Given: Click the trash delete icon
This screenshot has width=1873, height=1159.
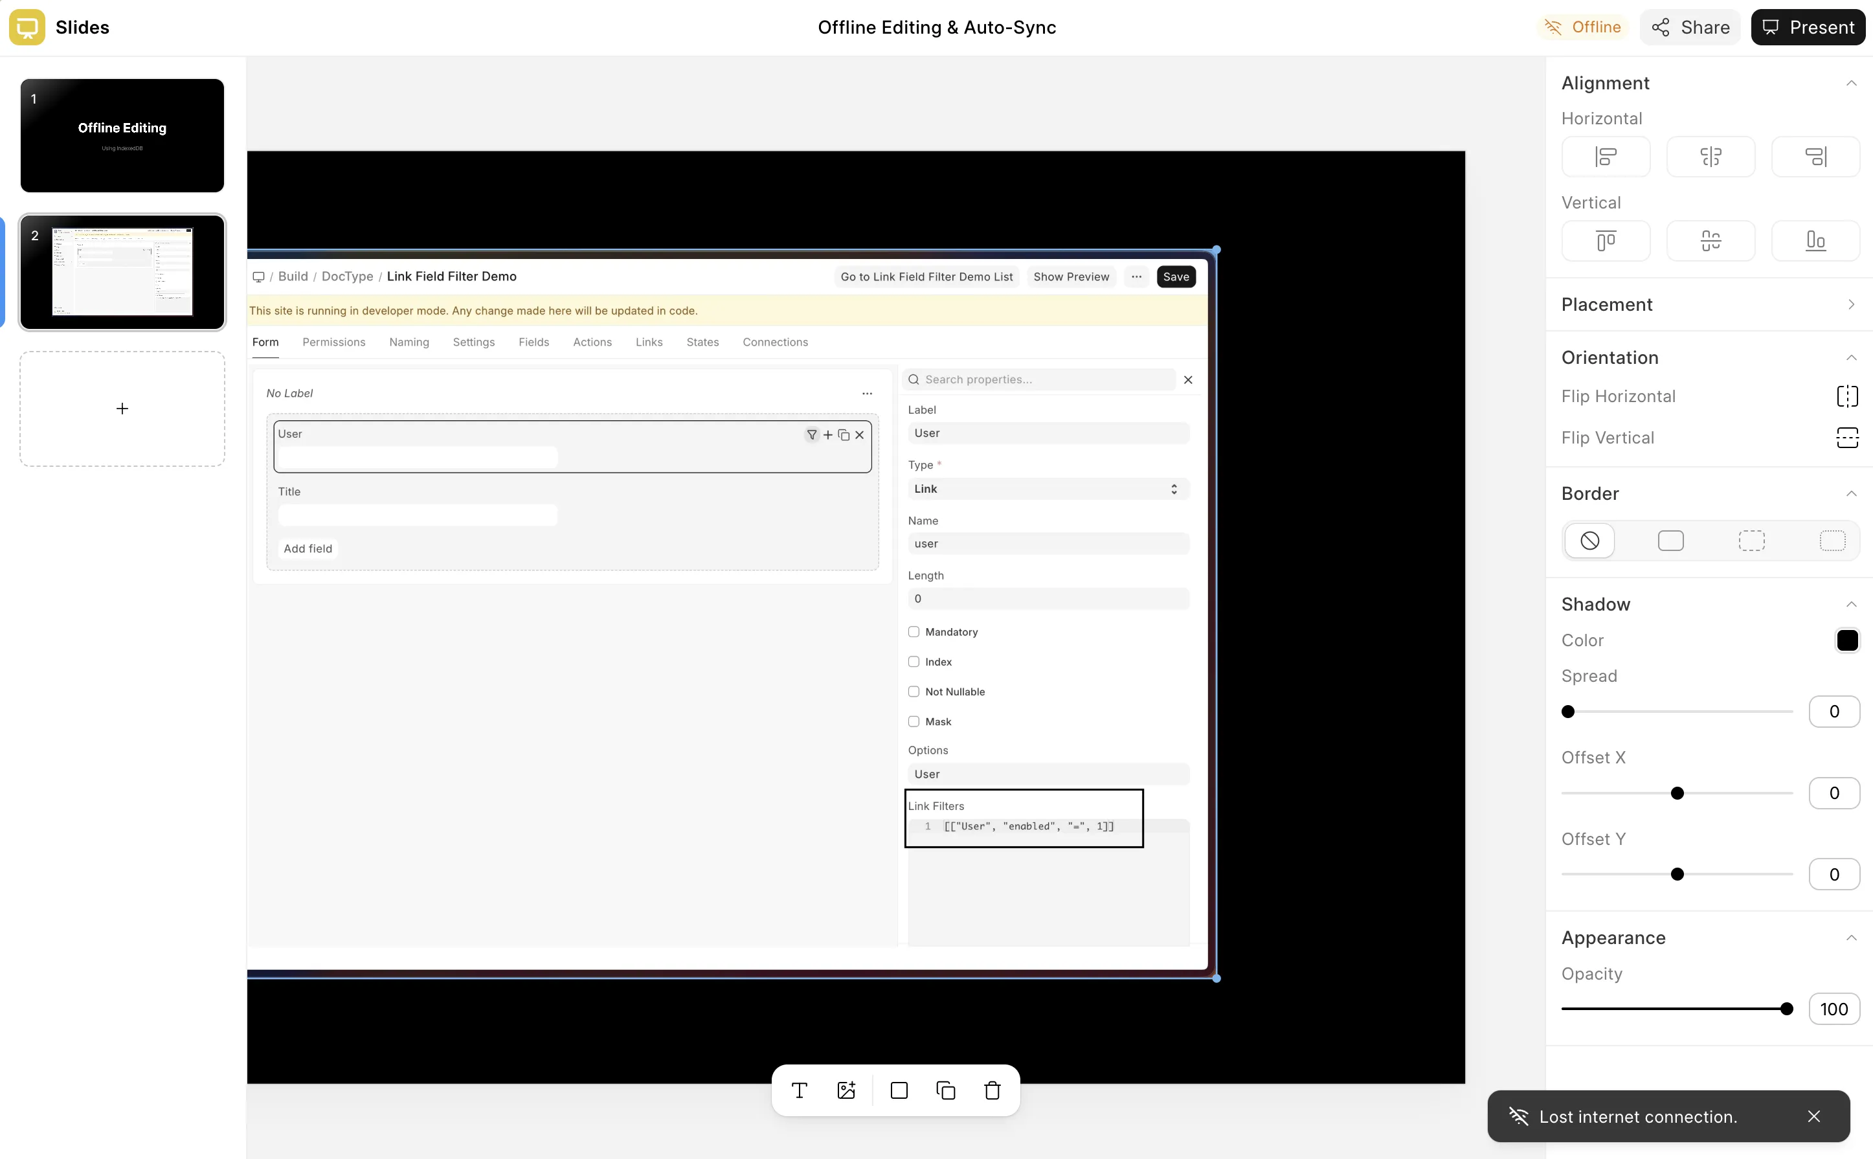Looking at the screenshot, I should (x=993, y=1090).
